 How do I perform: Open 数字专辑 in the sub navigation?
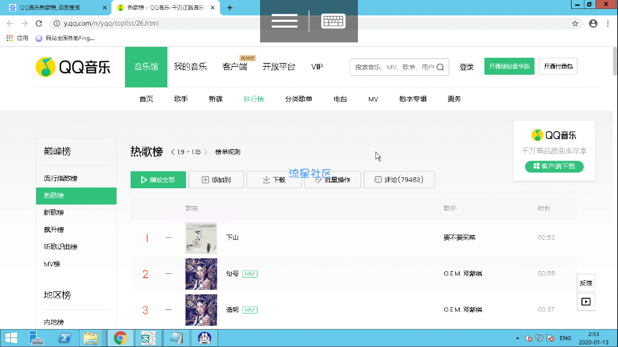click(x=413, y=99)
